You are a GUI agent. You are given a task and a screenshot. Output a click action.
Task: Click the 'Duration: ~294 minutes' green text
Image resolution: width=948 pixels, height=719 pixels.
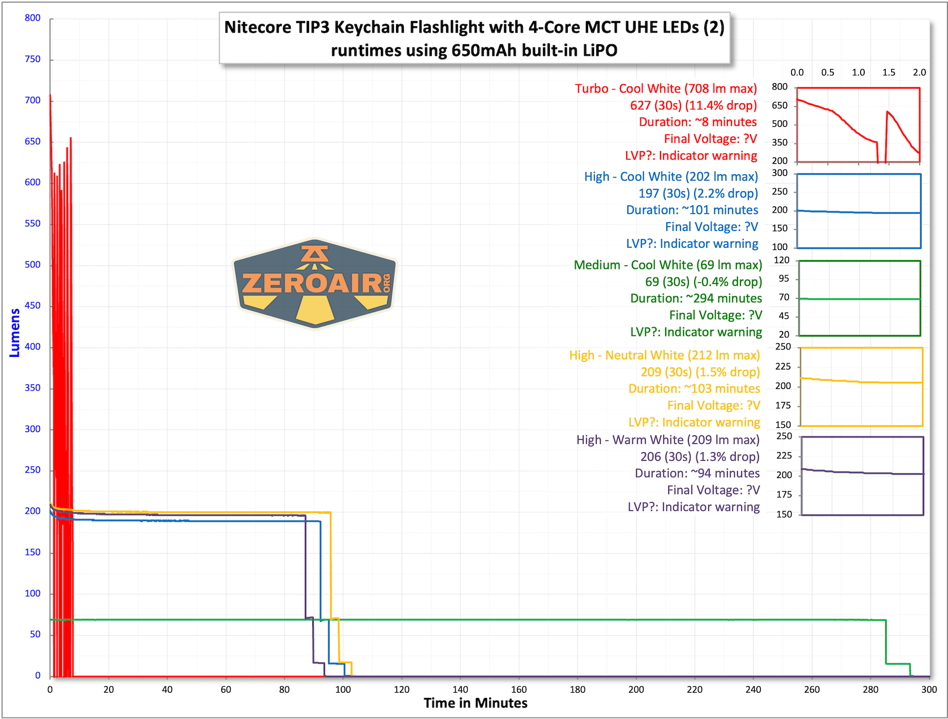pos(696,298)
